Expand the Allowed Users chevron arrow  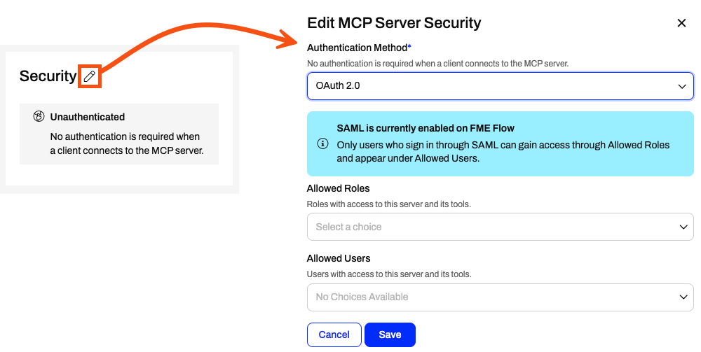[683, 297]
